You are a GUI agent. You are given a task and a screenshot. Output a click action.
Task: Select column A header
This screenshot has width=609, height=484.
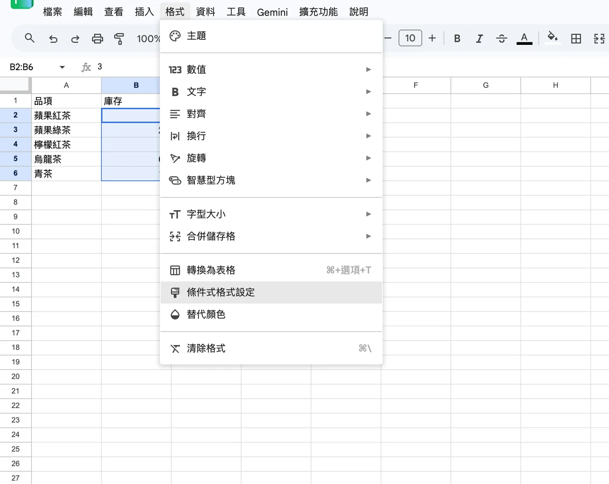pos(66,85)
